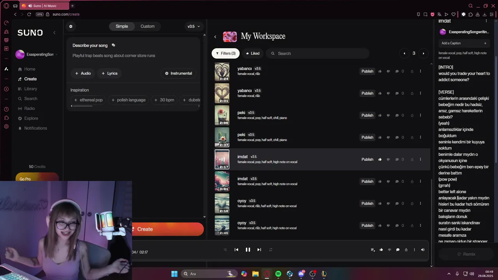Open Windows Start menu
Viewport: 498px width, 280px height.
(x=174, y=274)
